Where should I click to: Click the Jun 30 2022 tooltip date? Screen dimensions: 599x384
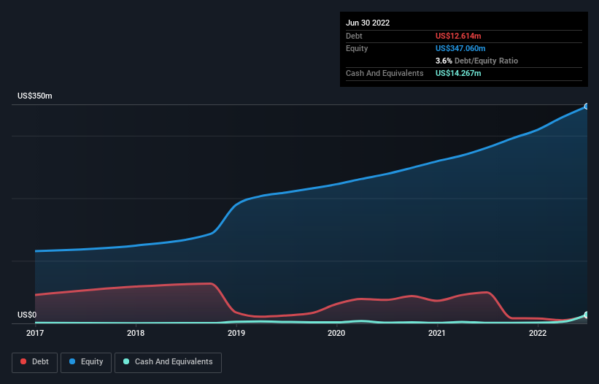368,23
